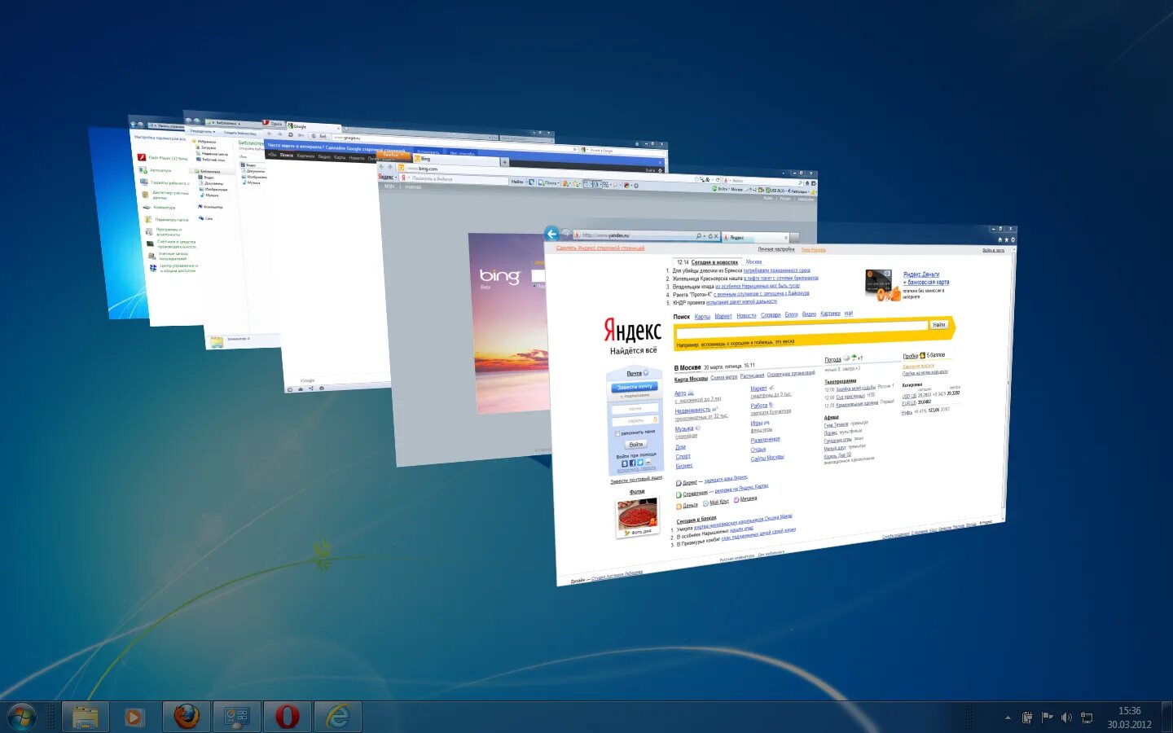The width and height of the screenshot is (1173, 733).
Task: Switch to Firefox via taskbar icon
Action: (x=187, y=717)
